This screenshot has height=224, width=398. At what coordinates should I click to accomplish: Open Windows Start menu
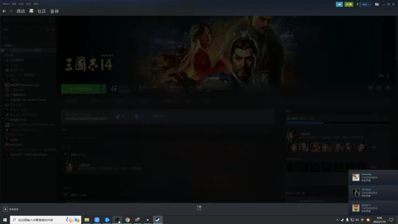(x=5, y=220)
